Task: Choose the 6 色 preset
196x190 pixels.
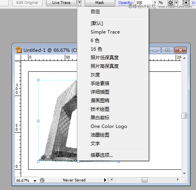Action: coord(113,41)
